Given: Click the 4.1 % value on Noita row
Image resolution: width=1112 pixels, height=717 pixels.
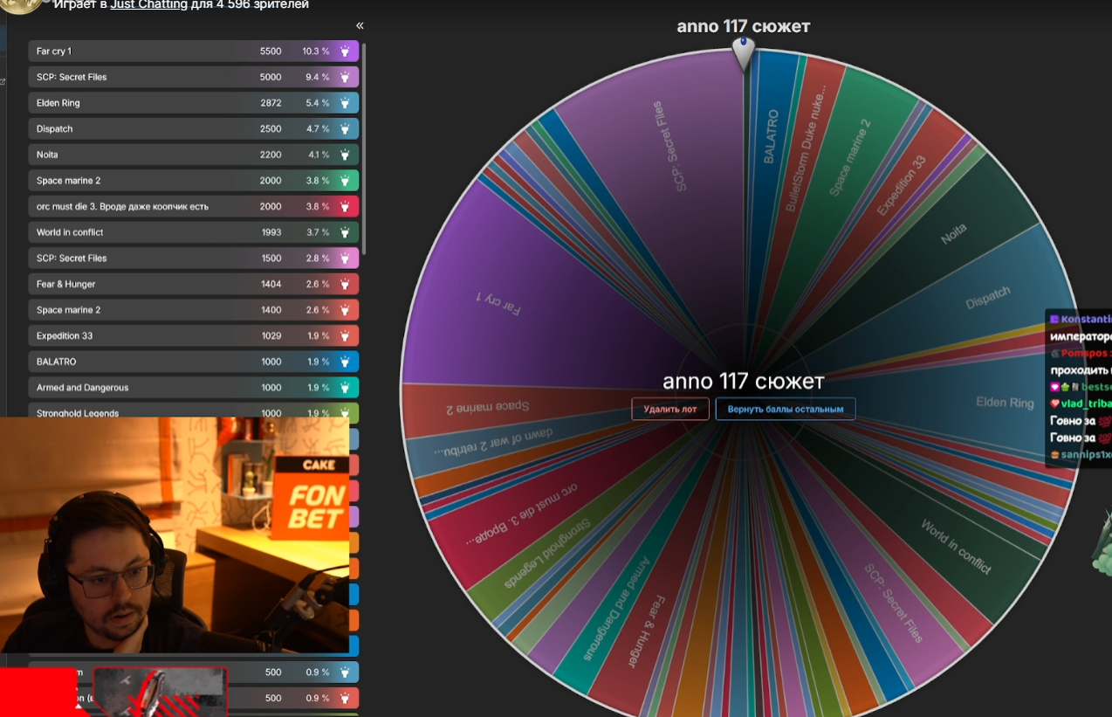Looking at the screenshot, I should (319, 155).
